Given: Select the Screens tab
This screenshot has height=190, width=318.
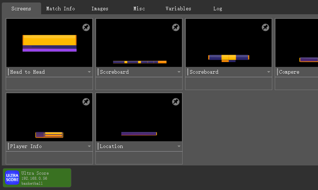Looking at the screenshot, I should click(x=21, y=9).
